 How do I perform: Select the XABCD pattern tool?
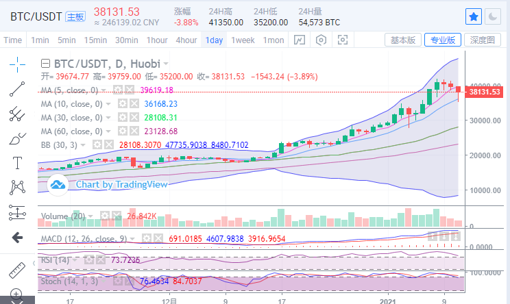(x=17, y=188)
